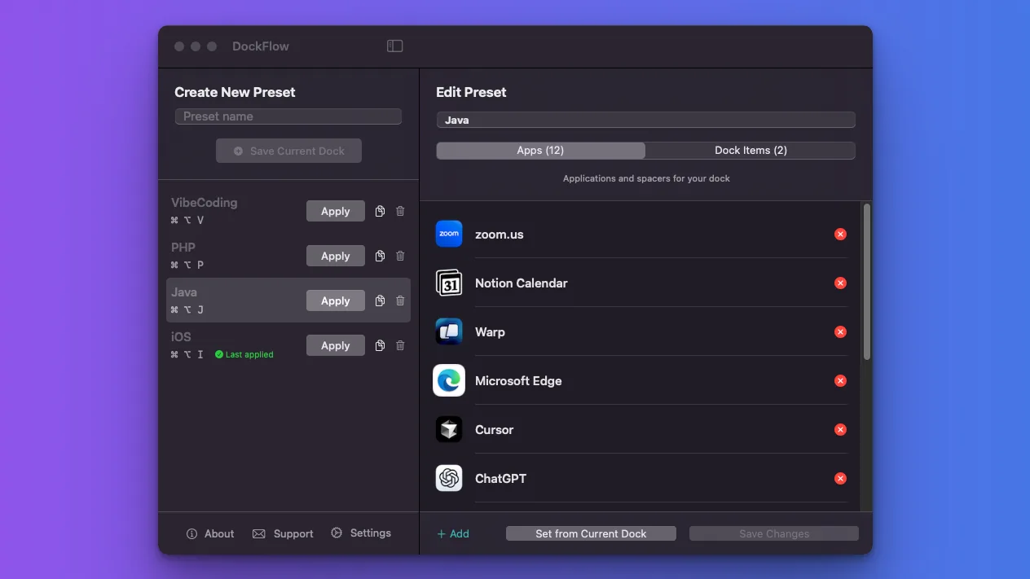The image size is (1030, 579).
Task: Click the ChatGPT app icon
Action: tap(449, 478)
